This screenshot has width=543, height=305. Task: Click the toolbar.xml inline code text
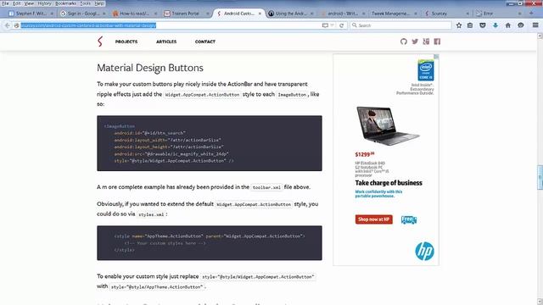click(266, 187)
